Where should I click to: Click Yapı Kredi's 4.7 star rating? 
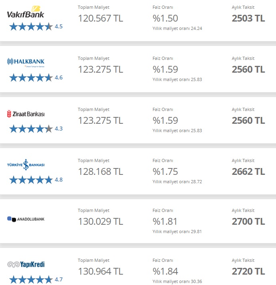(x=31, y=279)
